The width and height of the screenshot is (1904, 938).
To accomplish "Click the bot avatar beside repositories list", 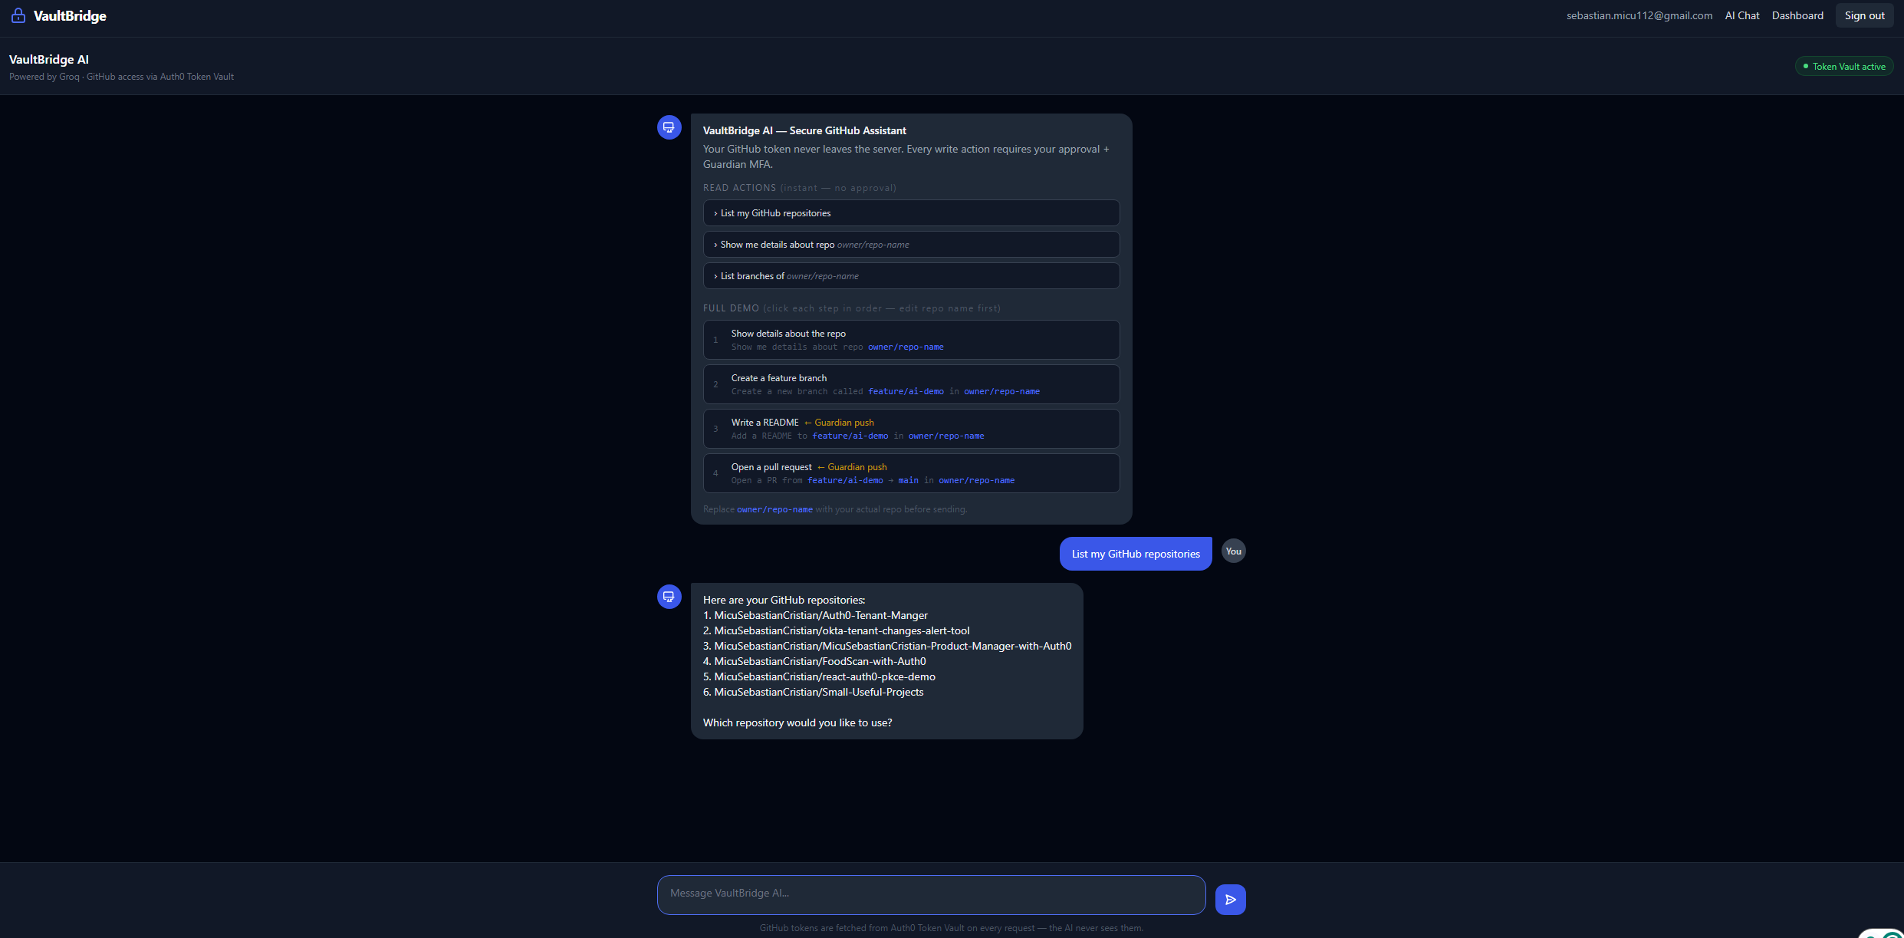I will 669,597.
